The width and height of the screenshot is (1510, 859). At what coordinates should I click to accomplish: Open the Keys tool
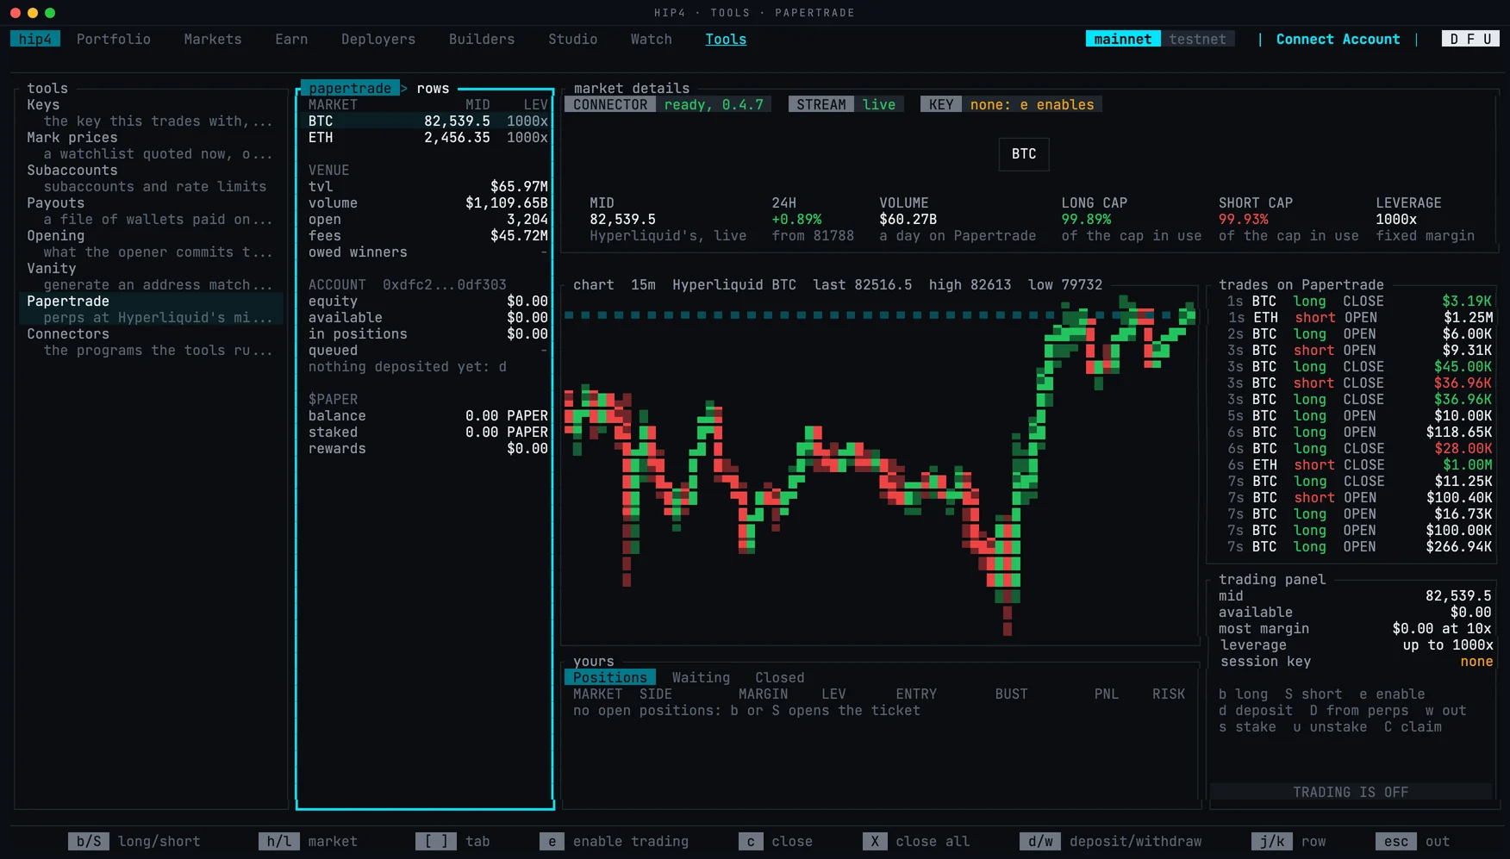(151, 113)
